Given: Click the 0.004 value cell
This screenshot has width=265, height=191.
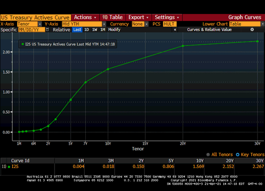Looking at the screenshot, I should (78, 167).
